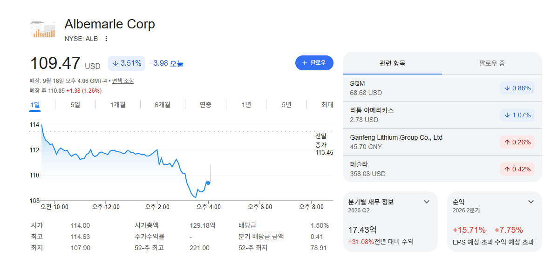Switch chart to 연중 range
Viewport: 558px width, 258px height.
pyautogui.click(x=205, y=105)
